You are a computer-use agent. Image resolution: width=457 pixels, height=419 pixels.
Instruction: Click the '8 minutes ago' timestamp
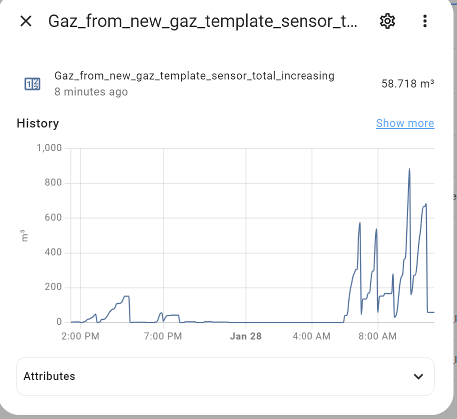tap(91, 92)
